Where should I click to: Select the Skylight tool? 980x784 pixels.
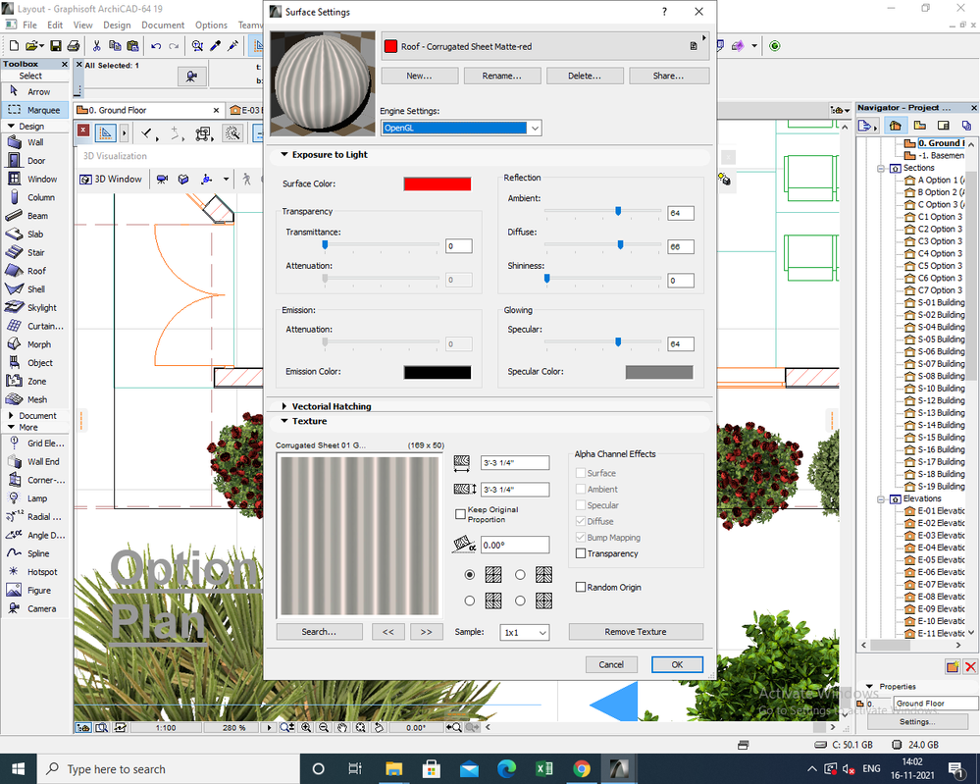(x=41, y=307)
